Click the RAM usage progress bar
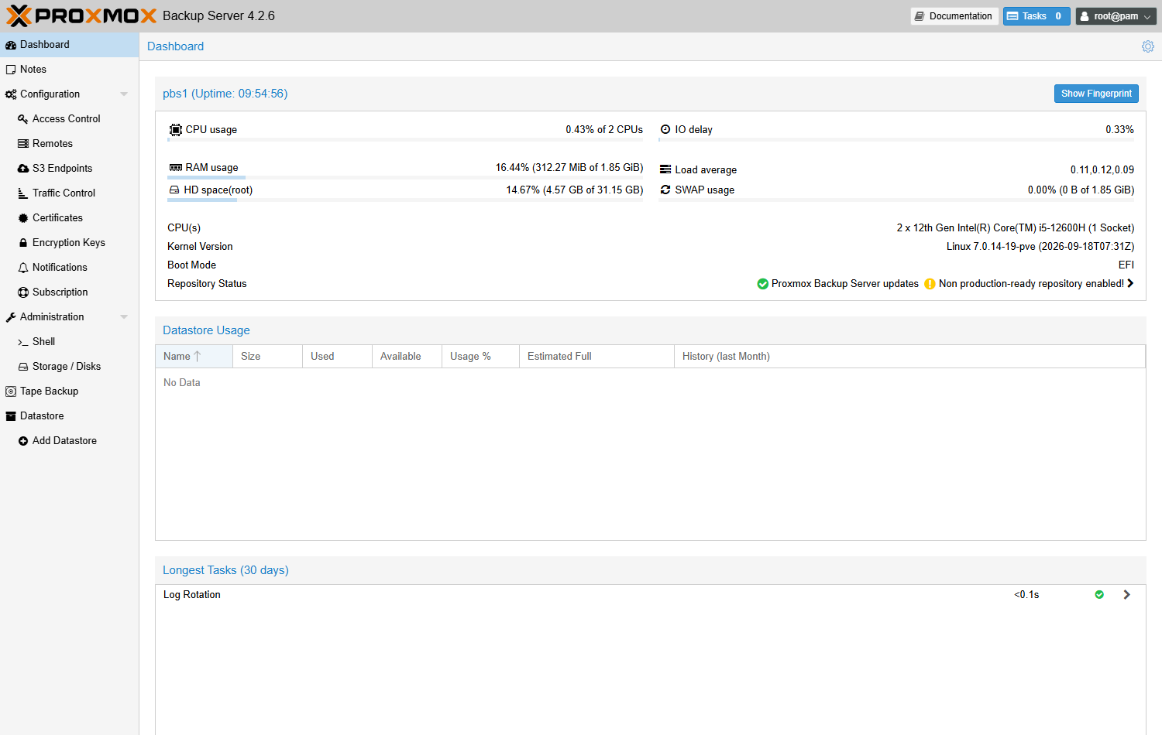This screenshot has height=735, width=1162. click(405, 178)
